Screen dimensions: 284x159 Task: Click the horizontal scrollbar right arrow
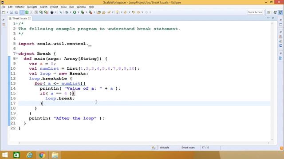(268, 143)
